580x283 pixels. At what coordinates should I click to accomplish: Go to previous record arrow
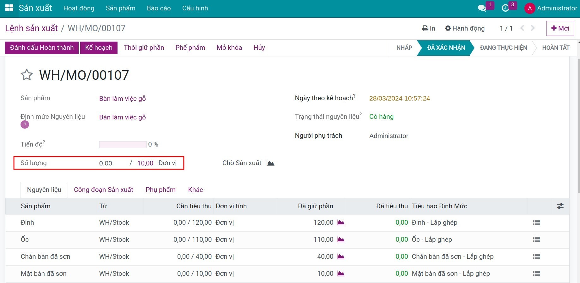coord(522,28)
